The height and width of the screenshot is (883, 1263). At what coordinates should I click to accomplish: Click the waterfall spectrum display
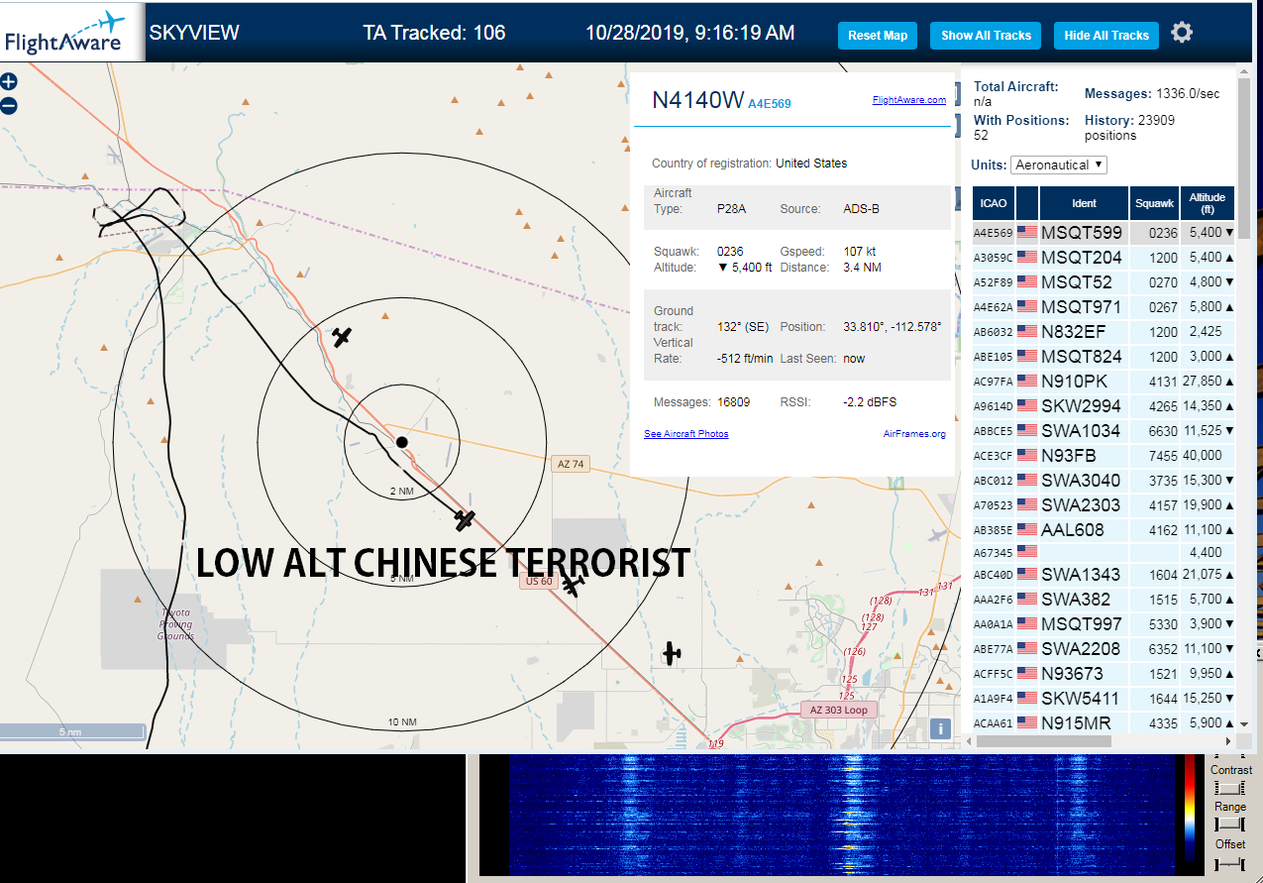[x=842, y=816]
